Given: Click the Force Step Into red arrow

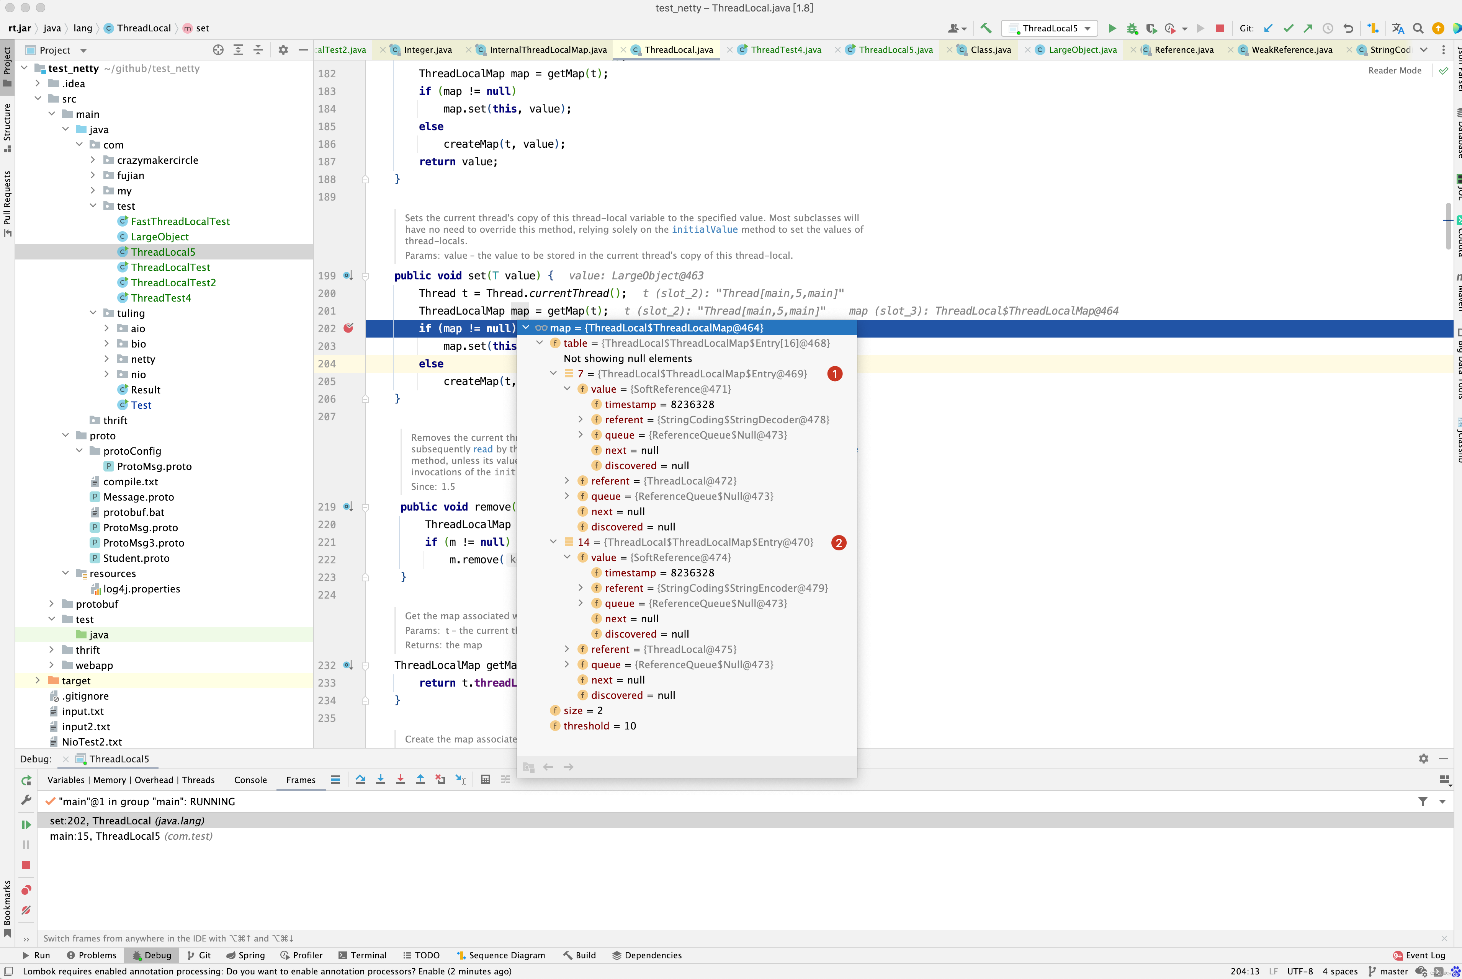Looking at the screenshot, I should (x=400, y=779).
